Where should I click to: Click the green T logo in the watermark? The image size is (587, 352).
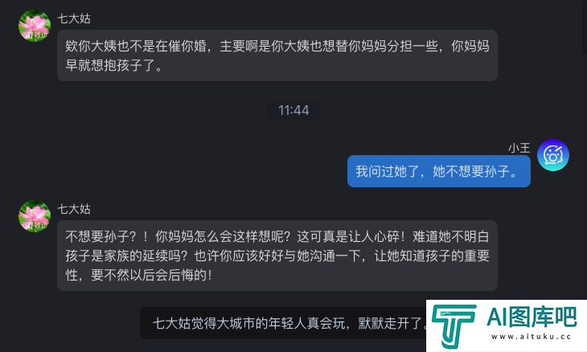454,326
